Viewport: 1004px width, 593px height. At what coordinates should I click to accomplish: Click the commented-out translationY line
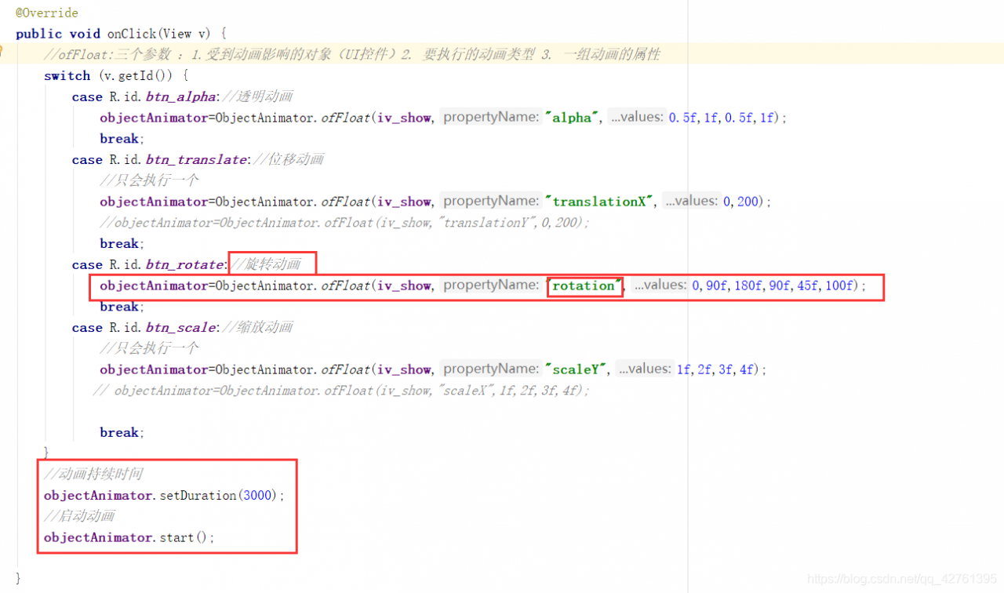click(344, 223)
